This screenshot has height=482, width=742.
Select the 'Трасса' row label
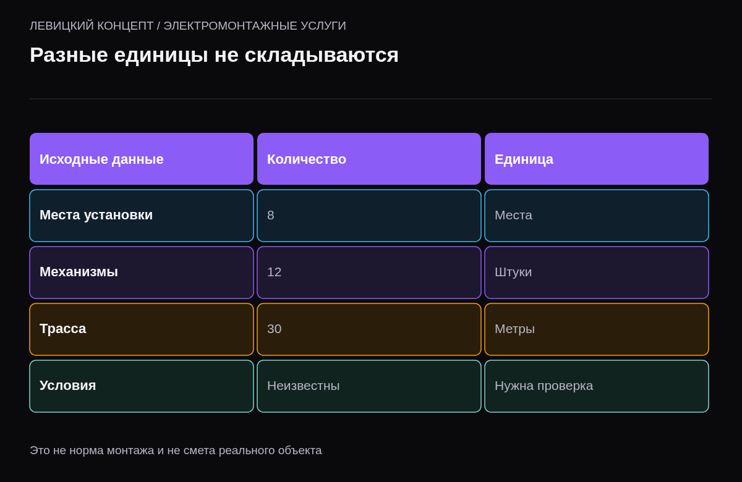point(142,329)
